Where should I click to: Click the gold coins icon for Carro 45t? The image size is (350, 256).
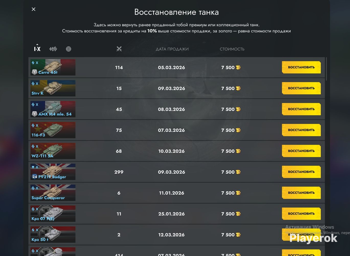point(238,68)
